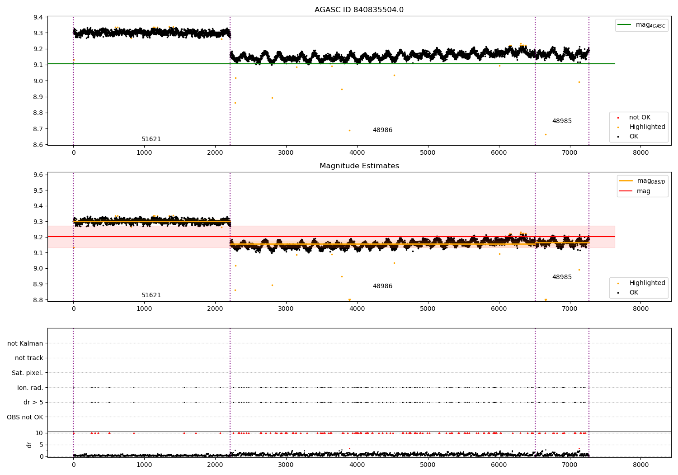
Task: Click the 1000 tick under the bottom plot
Action: click(x=144, y=465)
